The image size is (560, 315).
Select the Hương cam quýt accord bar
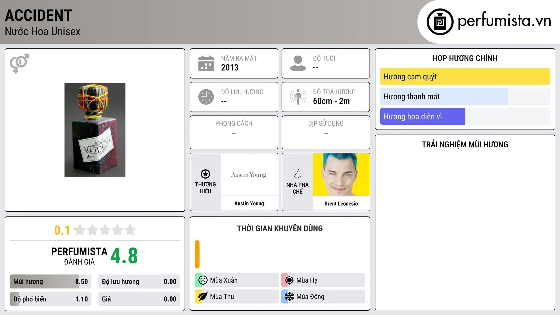tap(465, 77)
